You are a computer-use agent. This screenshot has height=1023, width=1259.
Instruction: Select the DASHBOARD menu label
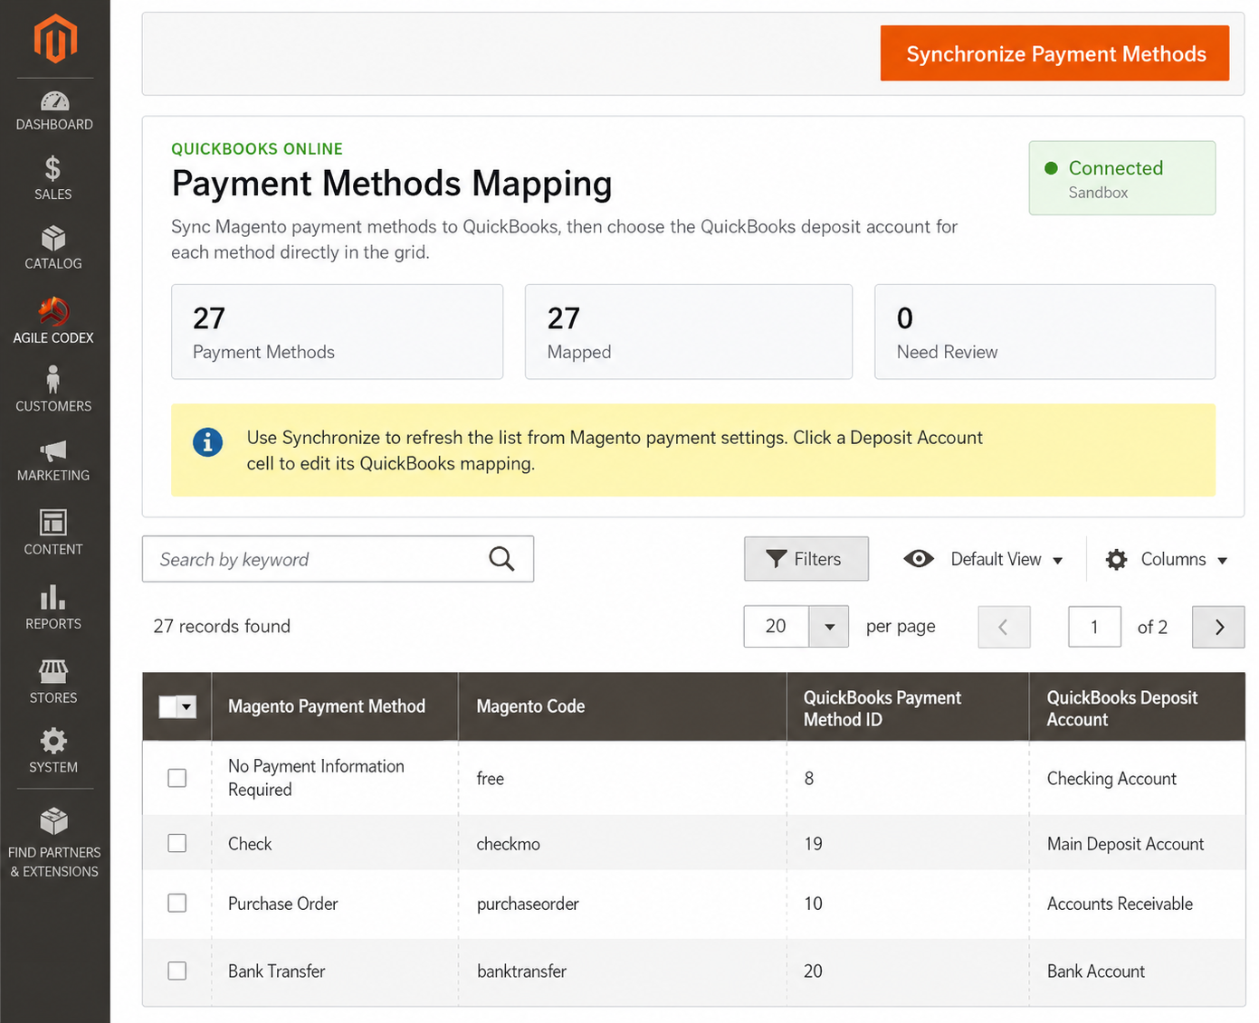54,125
